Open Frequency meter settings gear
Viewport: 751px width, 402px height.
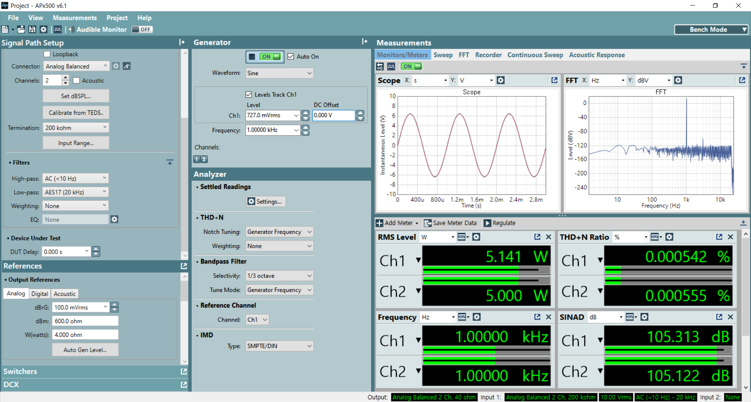pos(476,317)
